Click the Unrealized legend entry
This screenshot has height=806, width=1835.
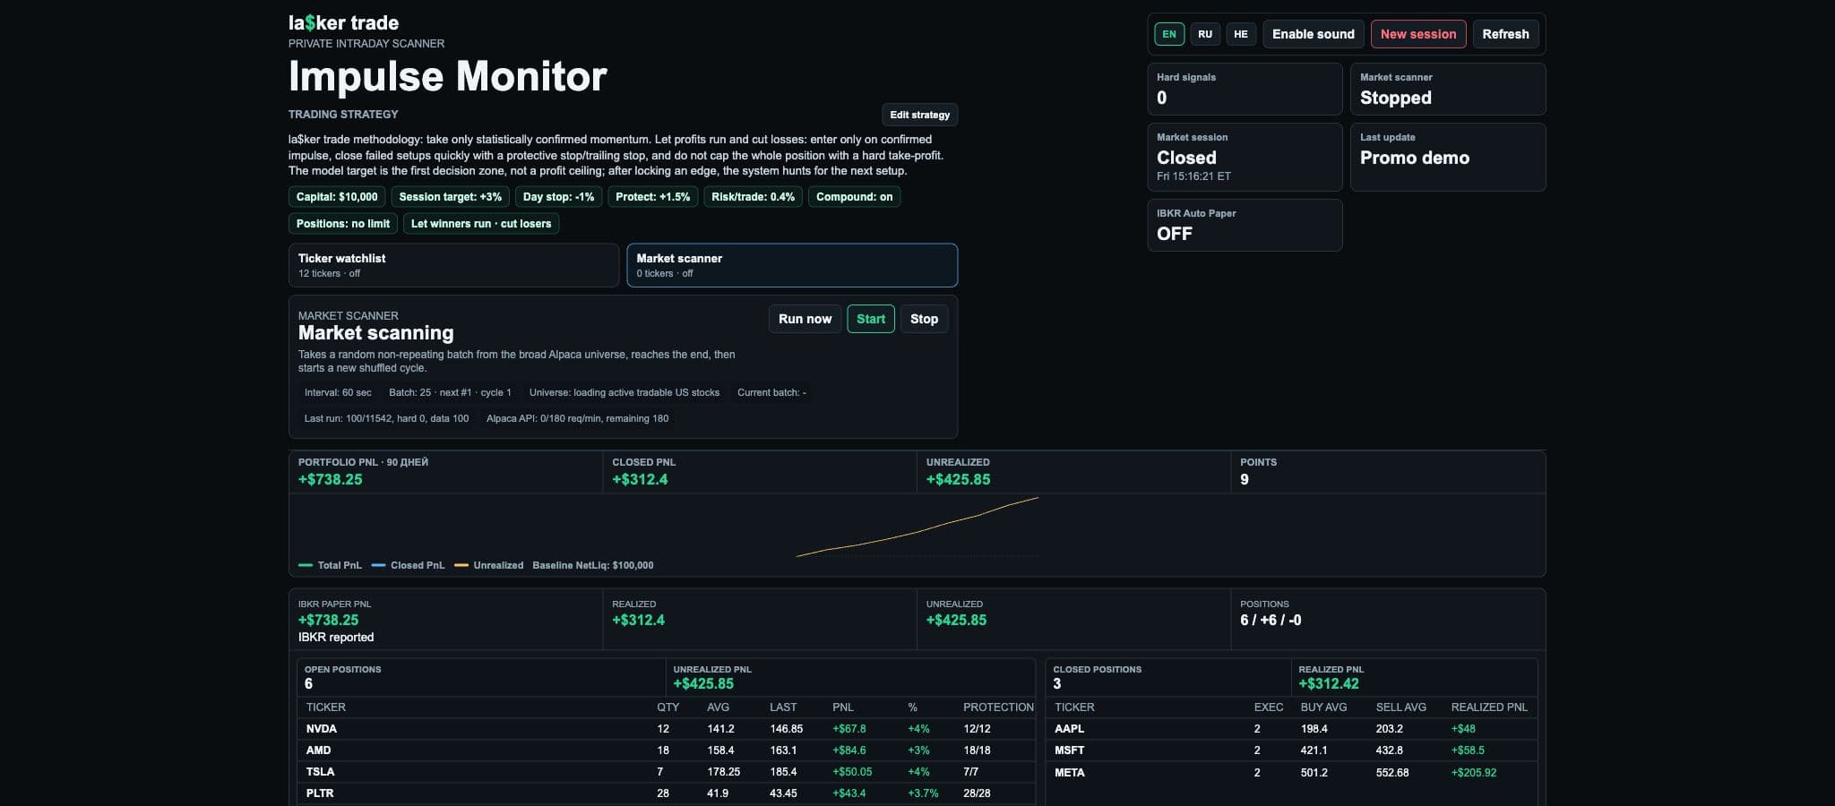click(x=489, y=565)
